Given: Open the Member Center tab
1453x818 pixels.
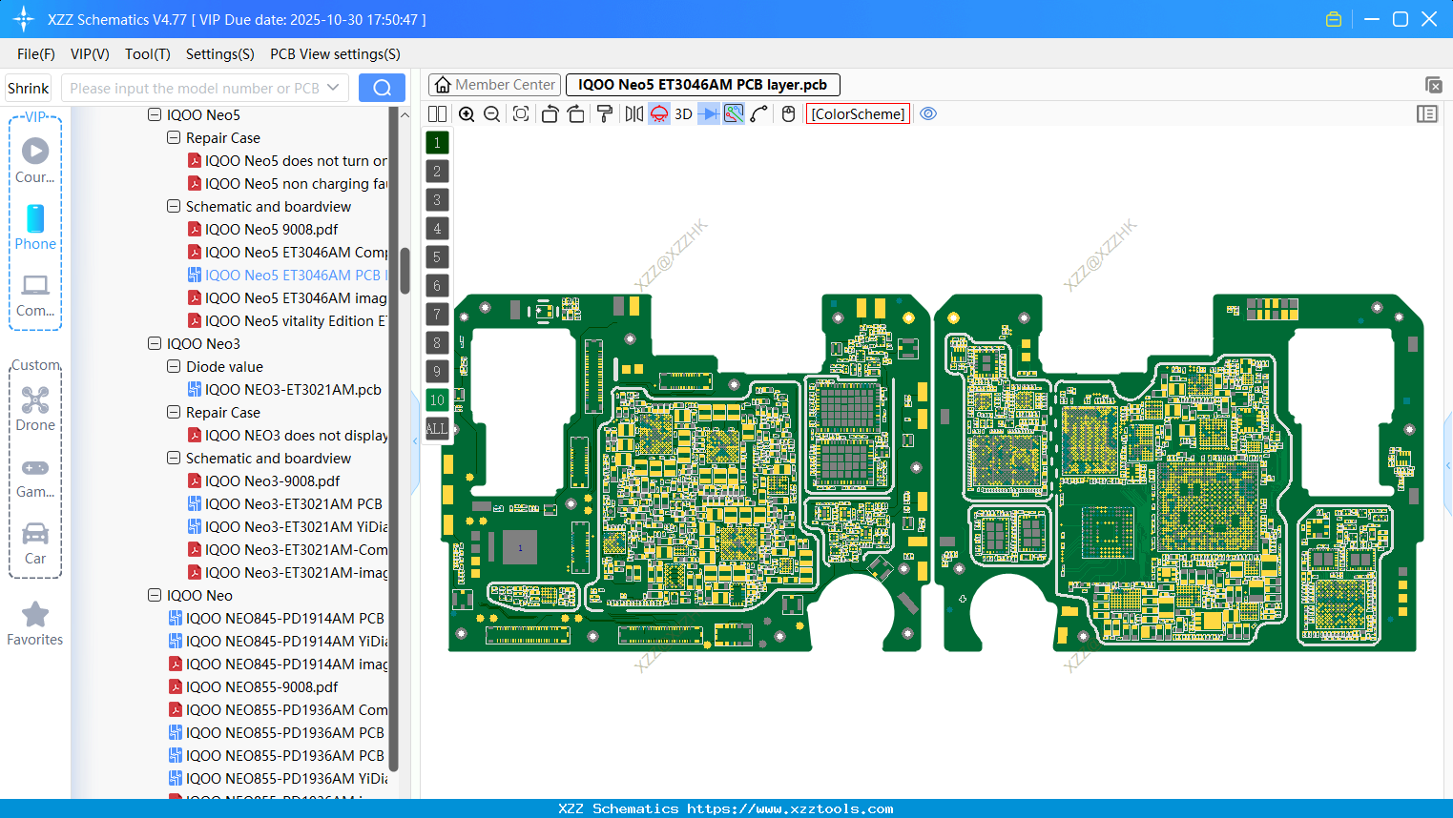Looking at the screenshot, I should [495, 85].
